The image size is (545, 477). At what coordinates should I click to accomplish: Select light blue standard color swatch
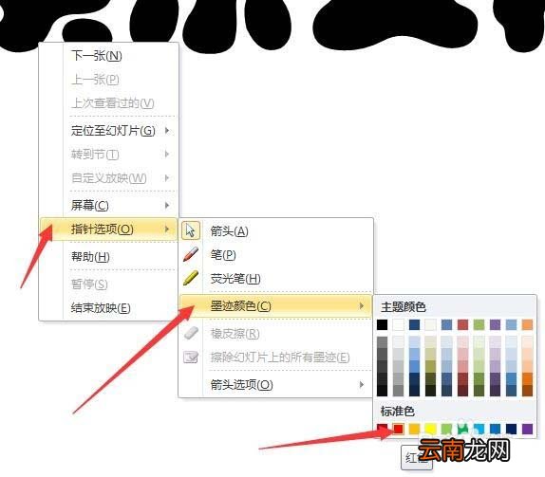click(479, 429)
